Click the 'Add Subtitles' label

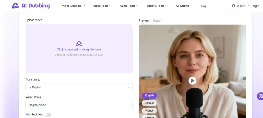[34, 114]
